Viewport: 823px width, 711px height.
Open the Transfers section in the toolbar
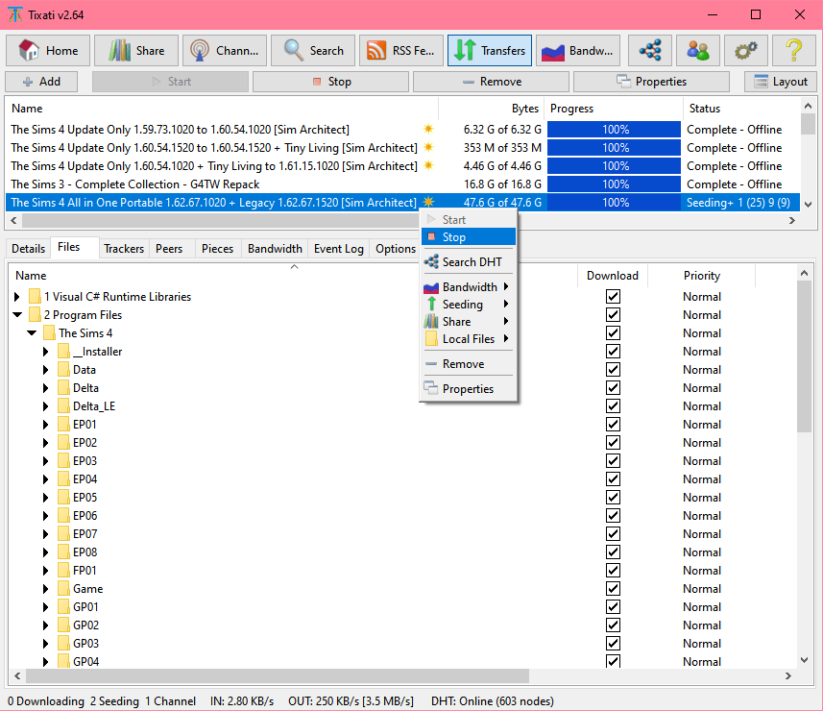click(490, 50)
